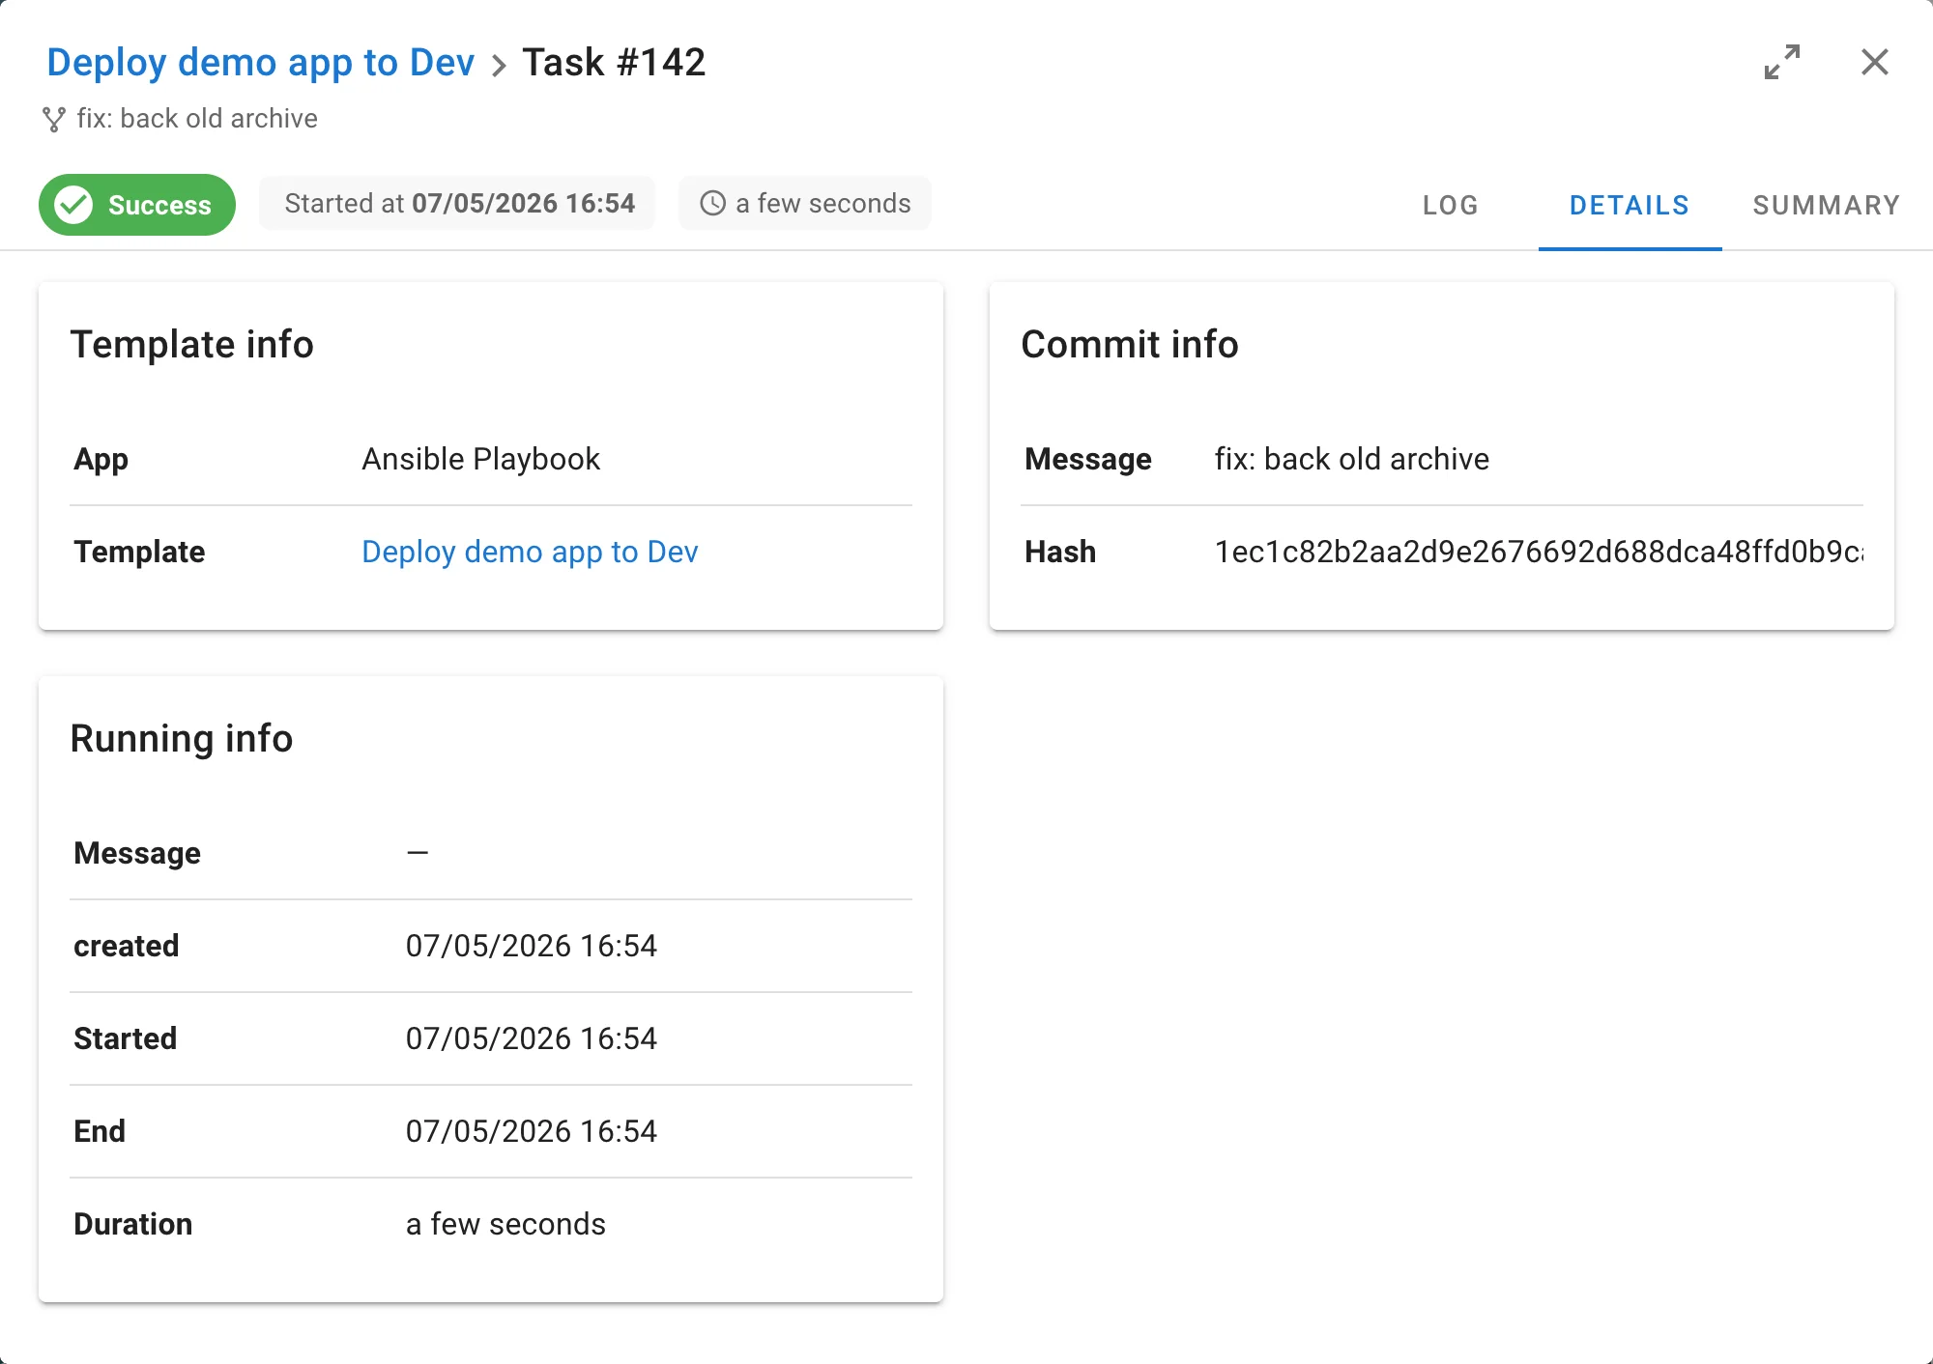Click the Started 07/05/2026 16:54 row value

coord(532,1038)
